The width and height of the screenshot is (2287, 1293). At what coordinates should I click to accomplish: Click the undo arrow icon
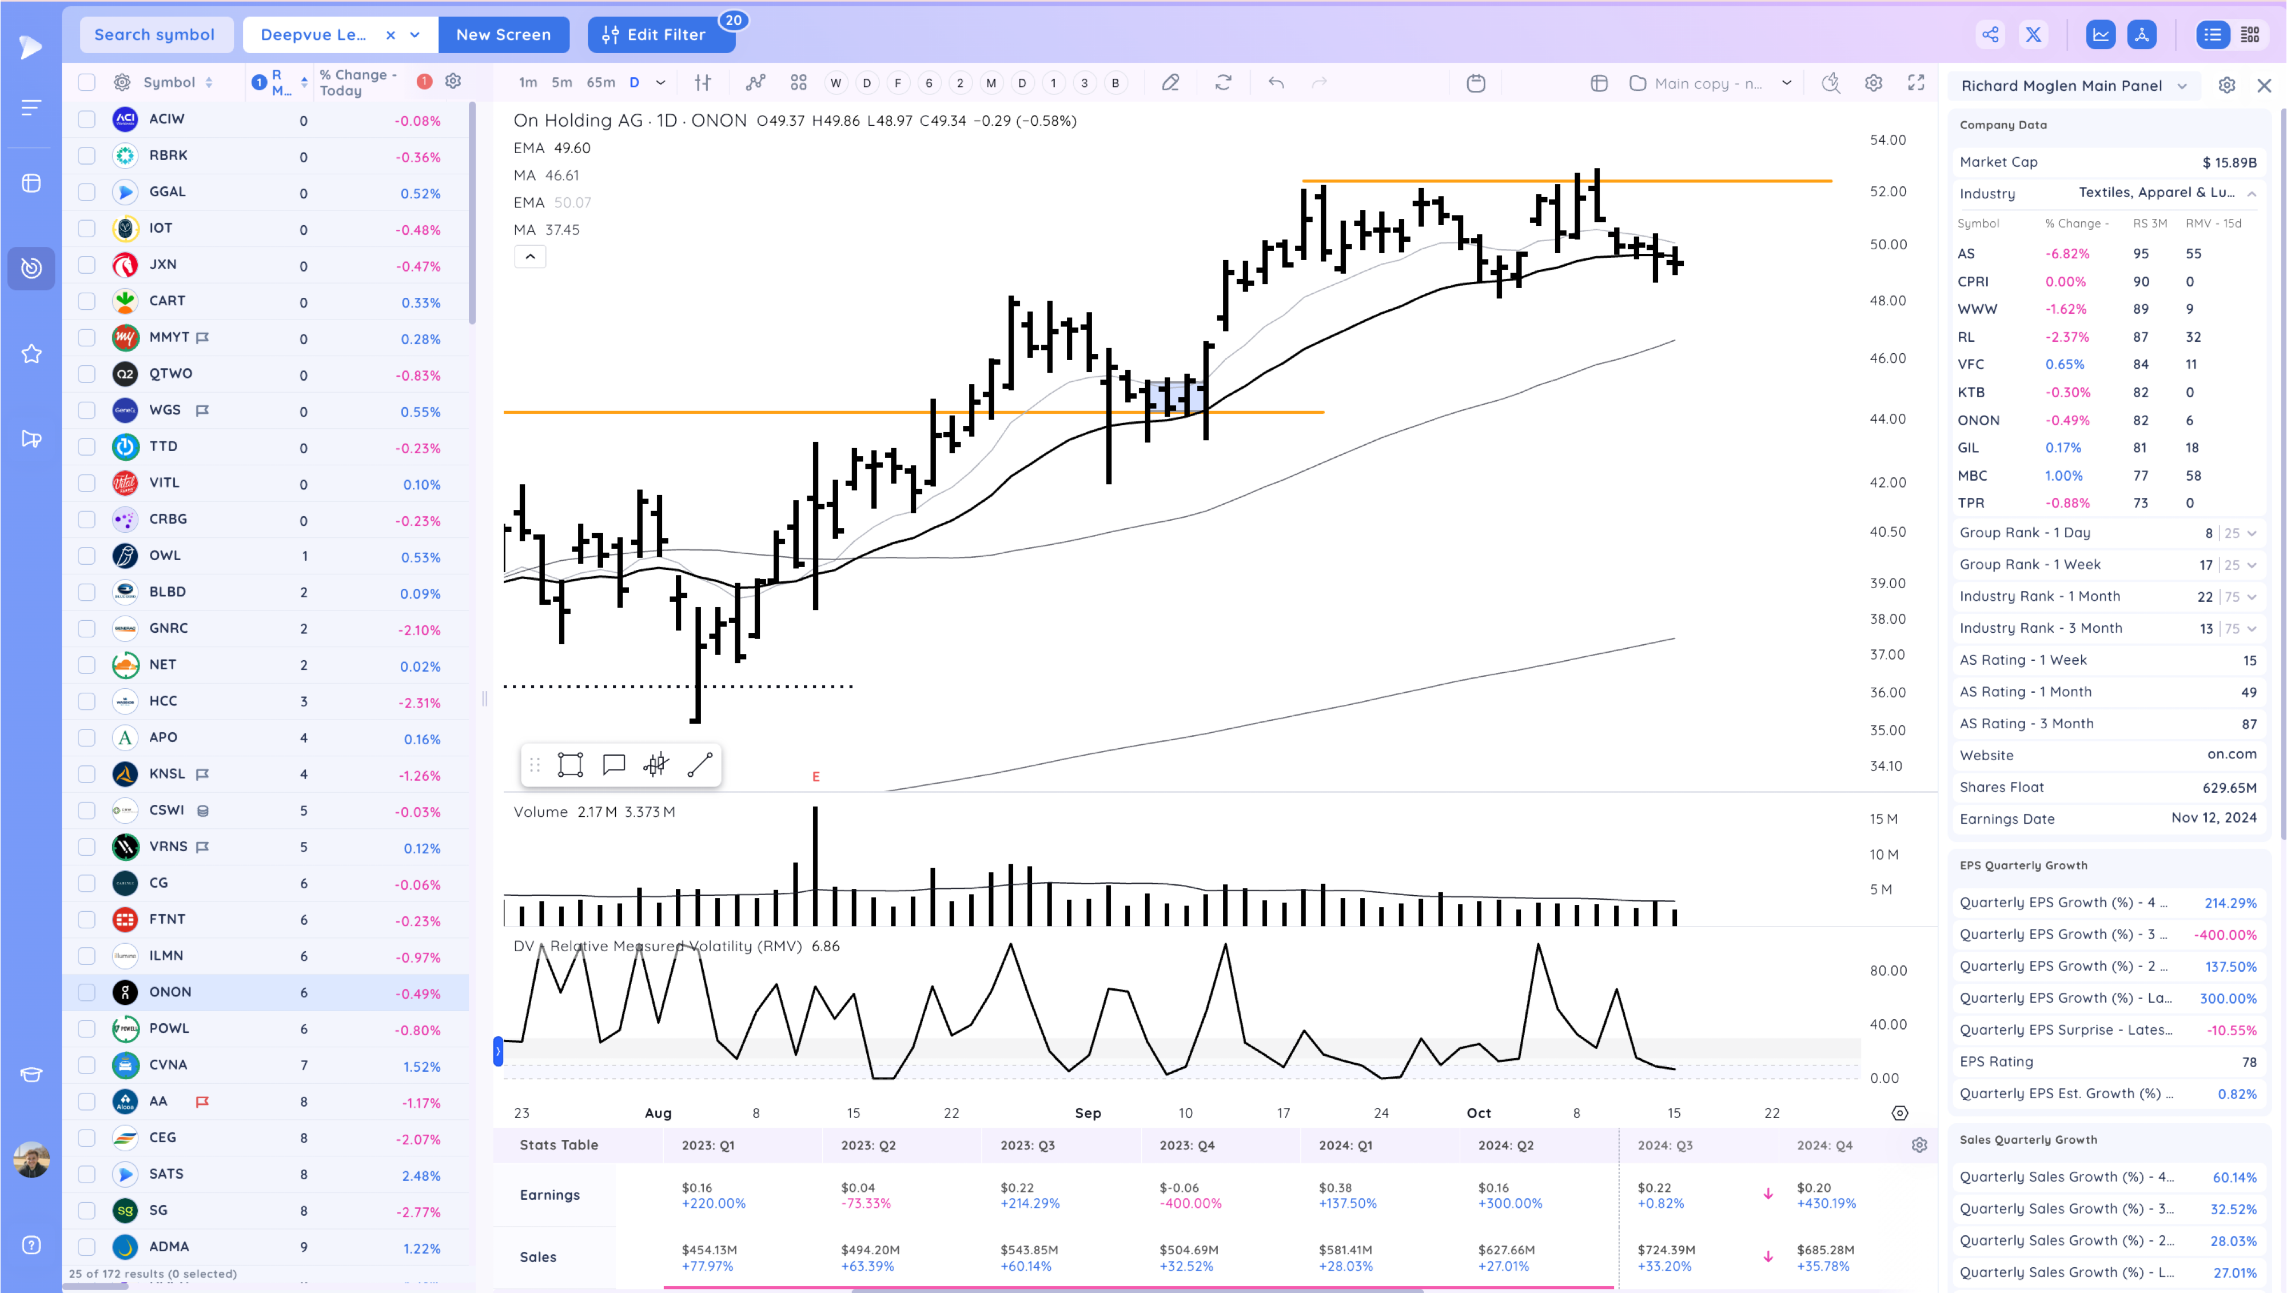click(1276, 82)
